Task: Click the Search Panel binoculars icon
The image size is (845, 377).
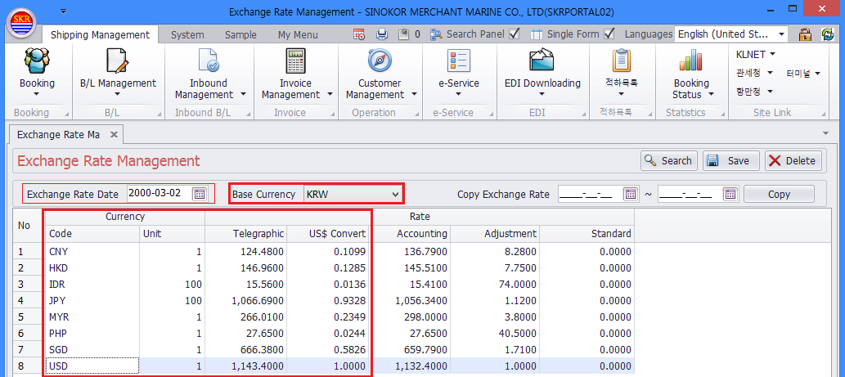Action: pos(437,34)
